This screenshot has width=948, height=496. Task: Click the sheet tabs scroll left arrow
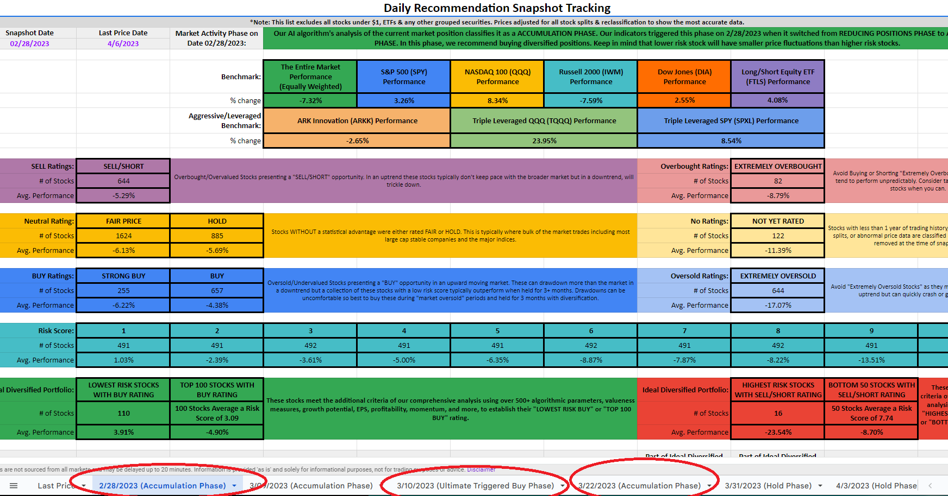(x=931, y=486)
